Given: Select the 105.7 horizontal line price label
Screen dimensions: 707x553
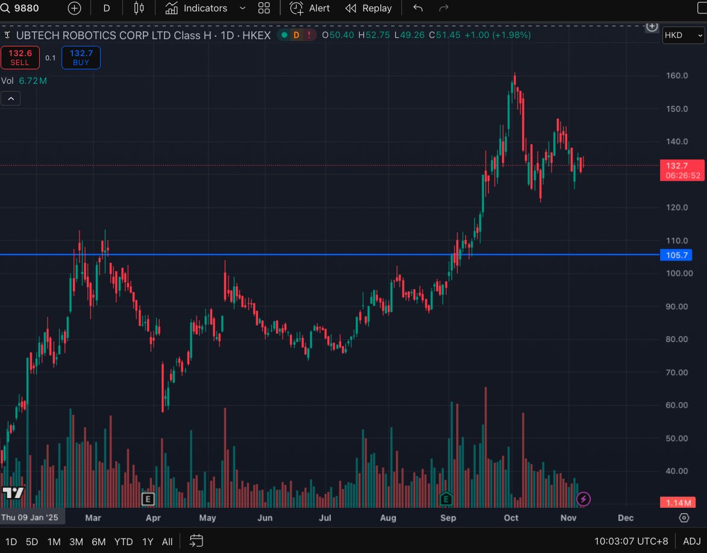Looking at the screenshot, I should click(676, 255).
